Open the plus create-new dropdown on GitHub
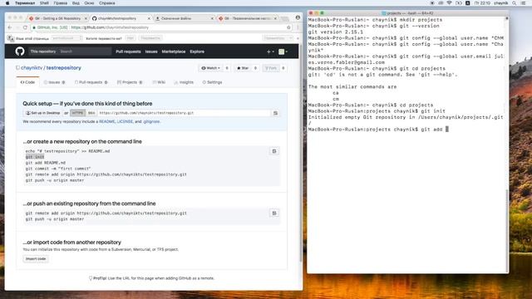The image size is (532, 299). click(270, 51)
